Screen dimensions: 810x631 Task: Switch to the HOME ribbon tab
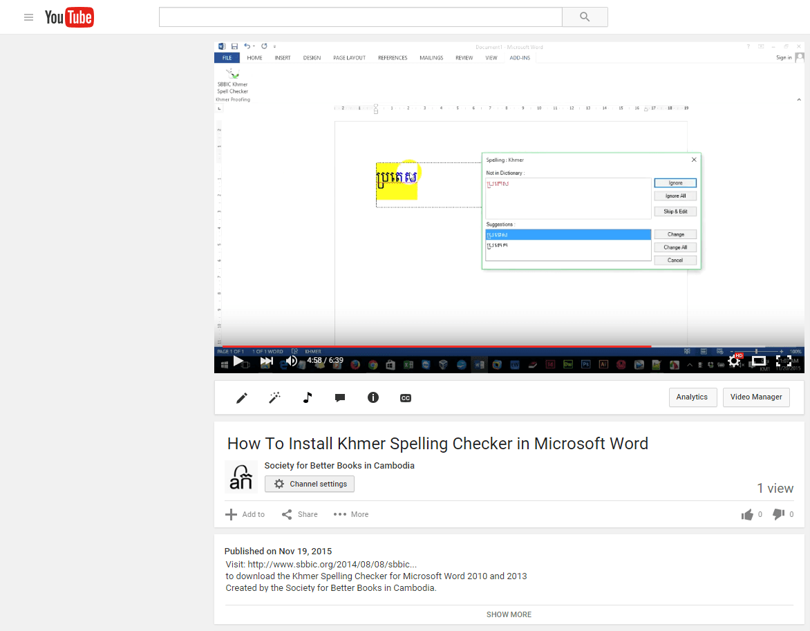click(x=254, y=58)
